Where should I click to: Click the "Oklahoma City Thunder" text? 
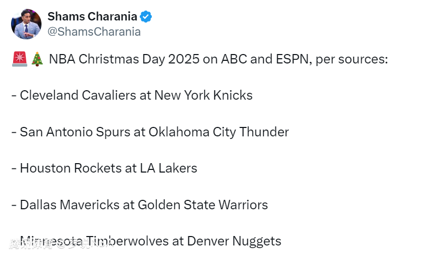218,132
